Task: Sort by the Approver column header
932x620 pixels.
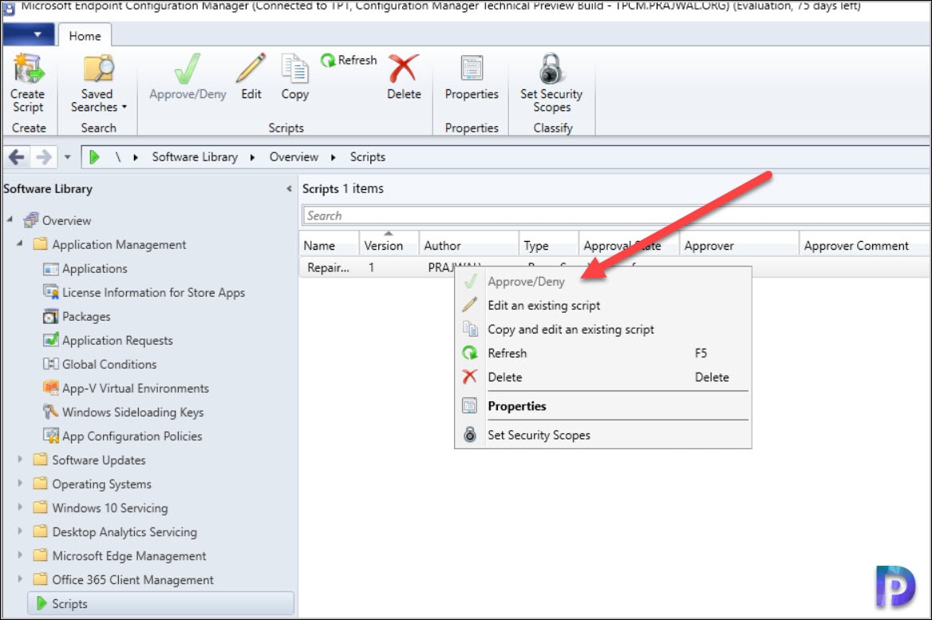Action: 738,246
